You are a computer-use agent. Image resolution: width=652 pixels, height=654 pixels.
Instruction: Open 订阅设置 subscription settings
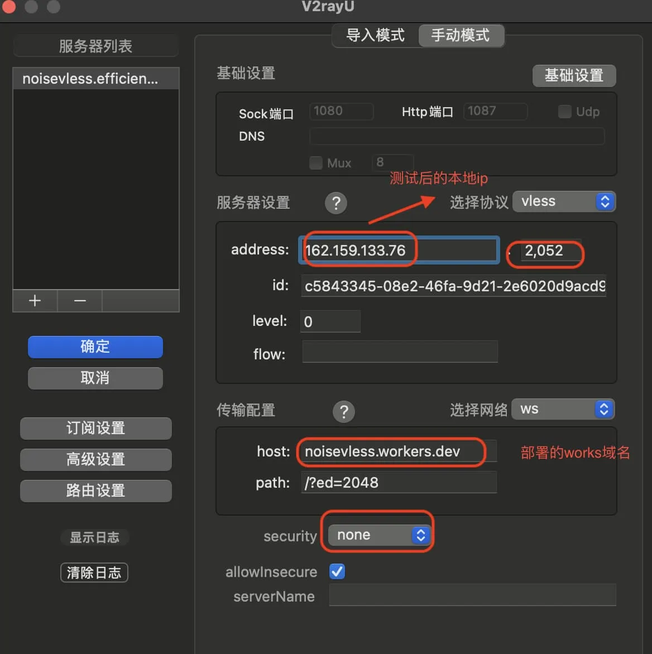click(95, 428)
